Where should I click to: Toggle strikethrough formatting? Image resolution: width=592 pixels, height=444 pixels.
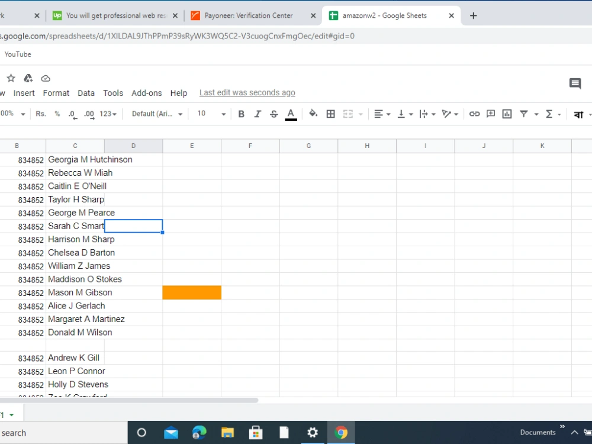click(x=274, y=114)
